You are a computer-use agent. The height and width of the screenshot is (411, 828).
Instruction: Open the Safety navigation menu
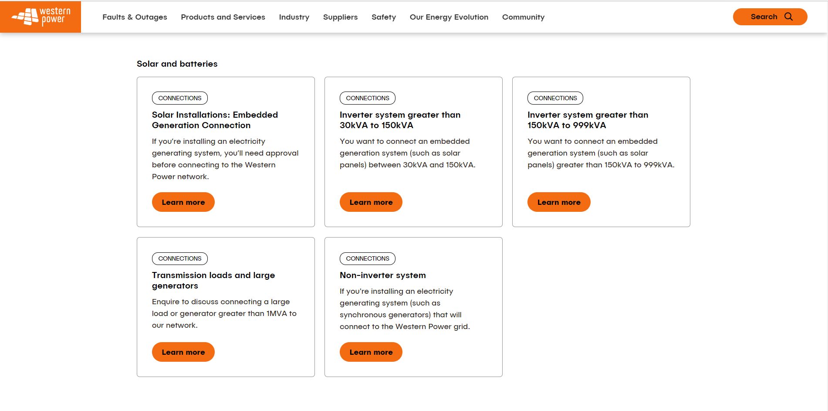pos(383,17)
